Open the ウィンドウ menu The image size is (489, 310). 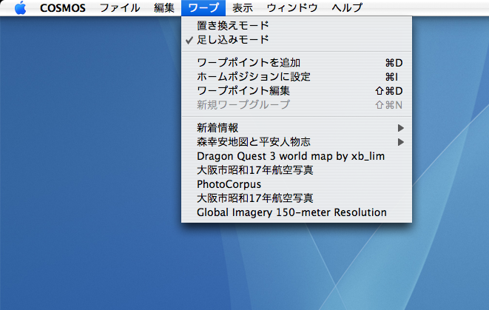292,8
